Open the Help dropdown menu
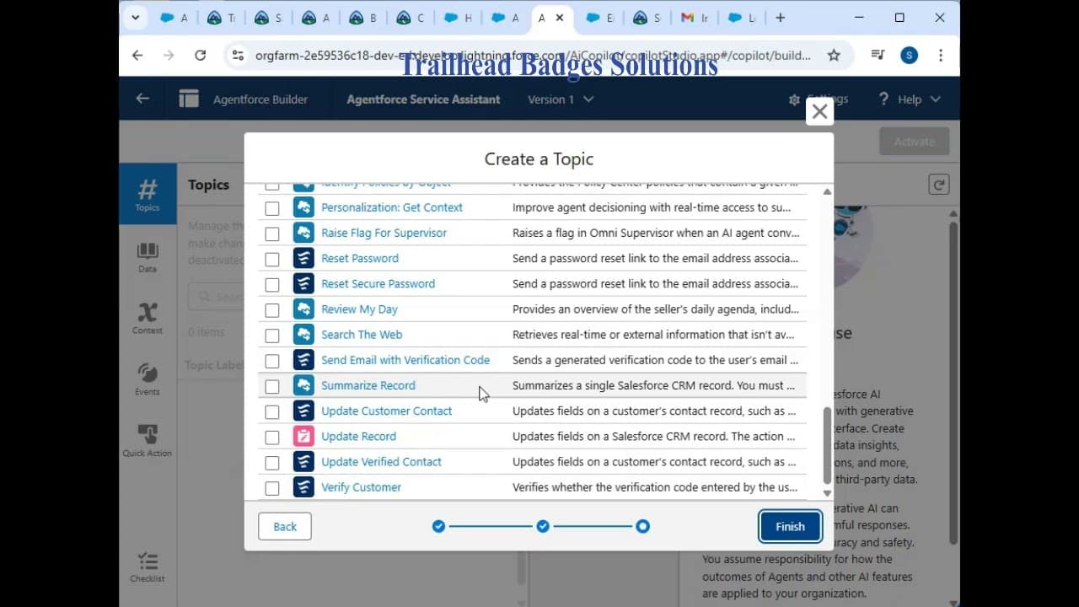 coord(909,99)
